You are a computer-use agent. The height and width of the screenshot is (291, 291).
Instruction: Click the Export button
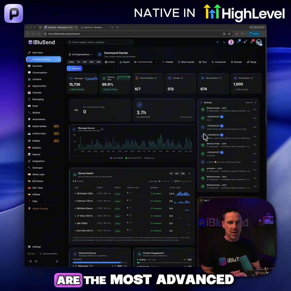click(124, 62)
